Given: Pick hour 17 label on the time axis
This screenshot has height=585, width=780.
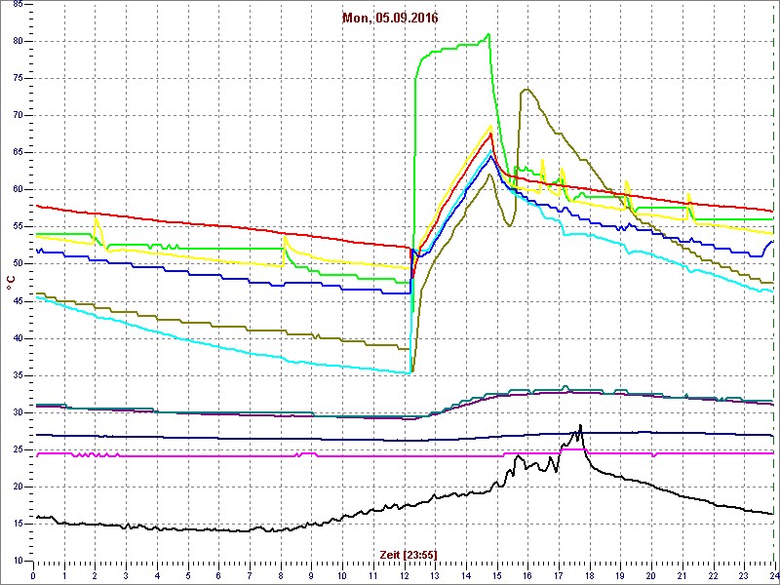Looking at the screenshot, I should (558, 574).
